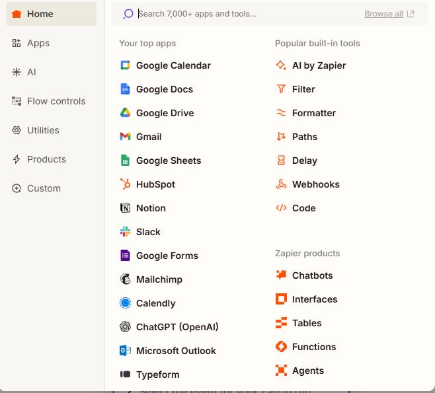Click the Google Calendar icon
Image resolution: width=435 pixels, height=393 pixels.
125,65
